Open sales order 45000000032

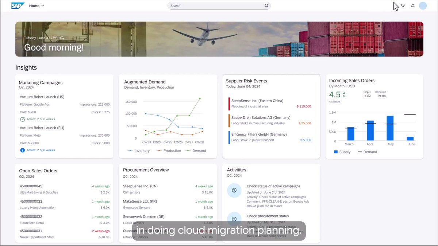(x=31, y=217)
